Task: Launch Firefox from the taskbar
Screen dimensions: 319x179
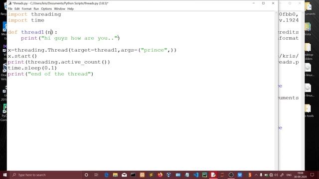Action: pos(160,175)
